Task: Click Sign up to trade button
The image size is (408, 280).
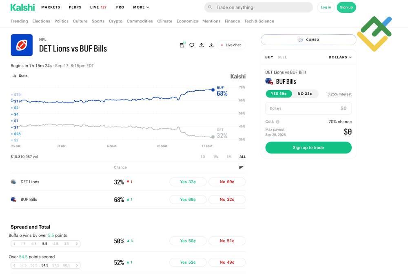Action: (308, 147)
